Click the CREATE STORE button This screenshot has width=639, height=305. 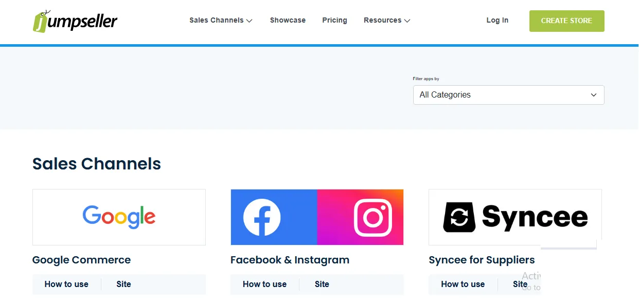[566, 21]
